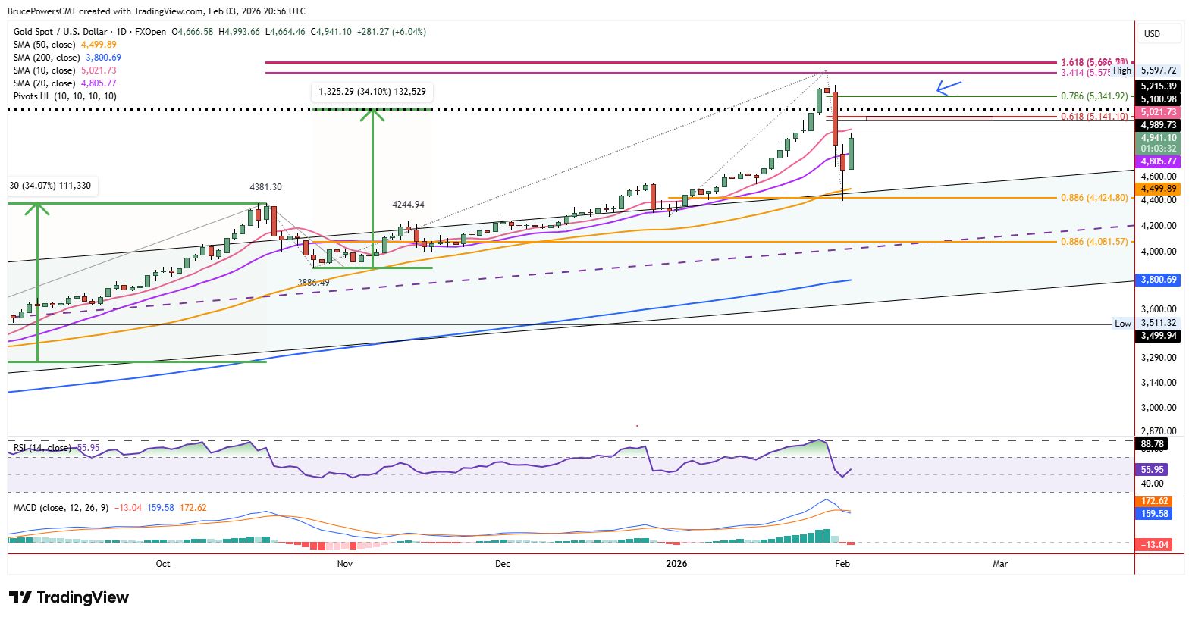Select the SMA (50, close) indicator legend
Viewport: 1192px width, 620px height.
coord(65,45)
